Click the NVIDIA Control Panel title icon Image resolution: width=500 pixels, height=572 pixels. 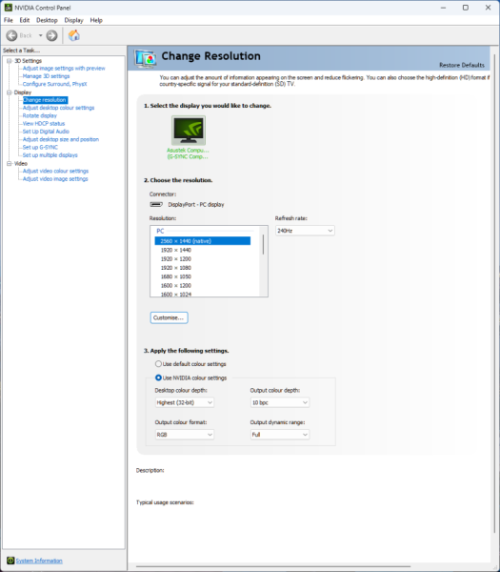click(8, 8)
